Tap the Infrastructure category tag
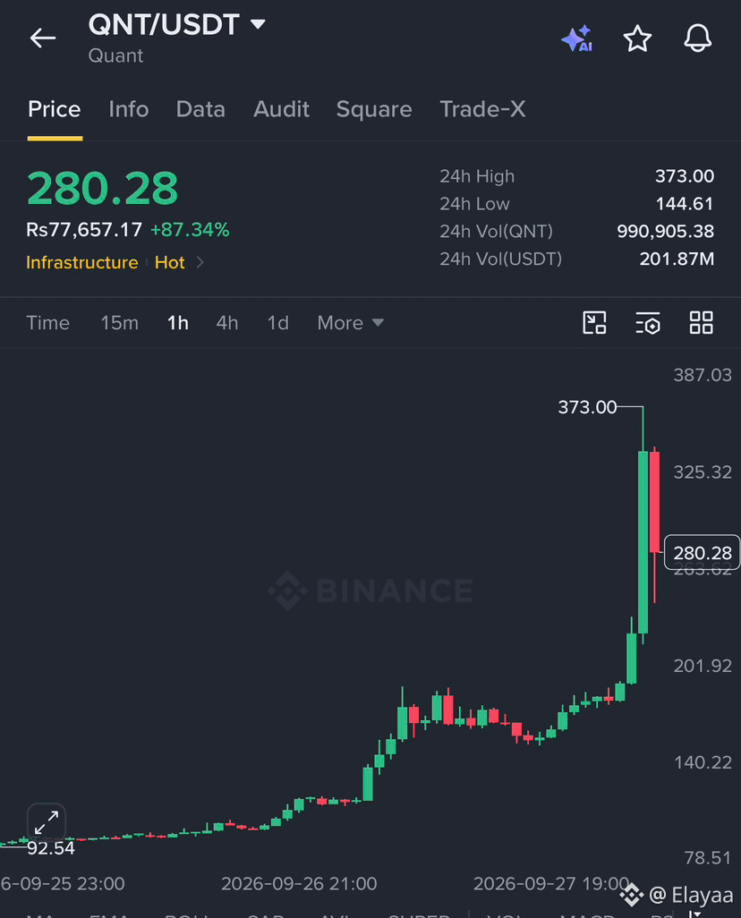This screenshot has height=918, width=741. 82,262
